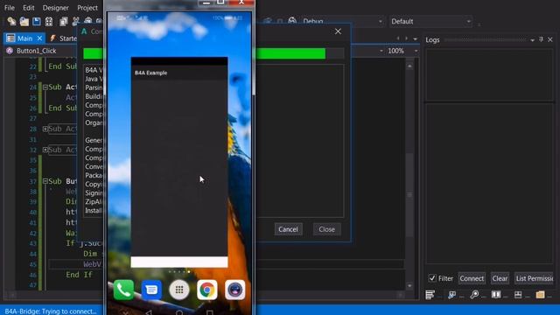Click the List Permissions button

[x=535, y=278]
